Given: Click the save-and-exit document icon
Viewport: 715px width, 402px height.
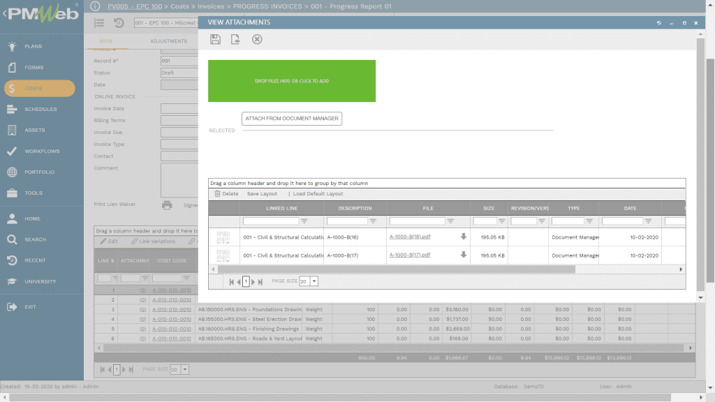Looking at the screenshot, I should point(235,39).
